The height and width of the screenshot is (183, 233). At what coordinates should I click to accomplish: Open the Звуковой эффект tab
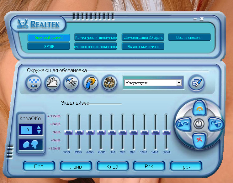(49, 38)
